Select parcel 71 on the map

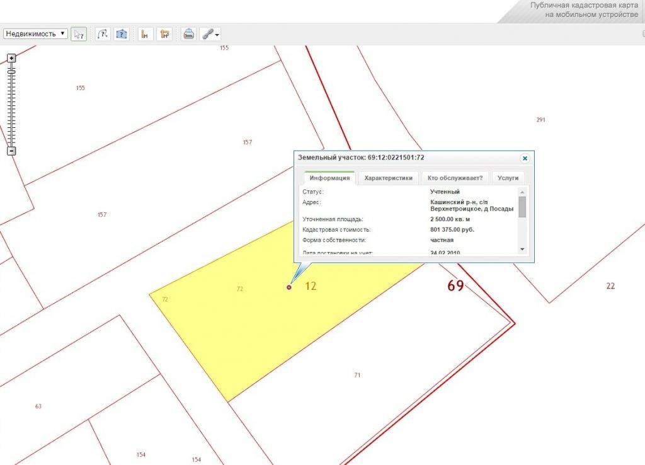click(x=357, y=375)
